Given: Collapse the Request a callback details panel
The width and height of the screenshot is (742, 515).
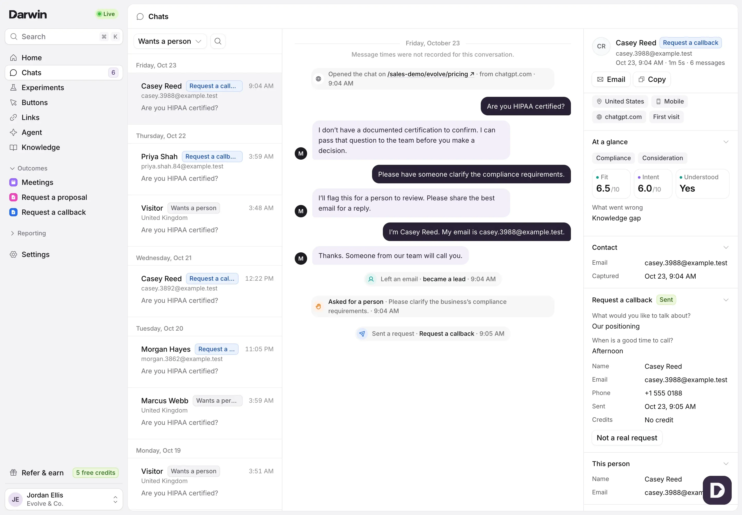Looking at the screenshot, I should click(726, 300).
